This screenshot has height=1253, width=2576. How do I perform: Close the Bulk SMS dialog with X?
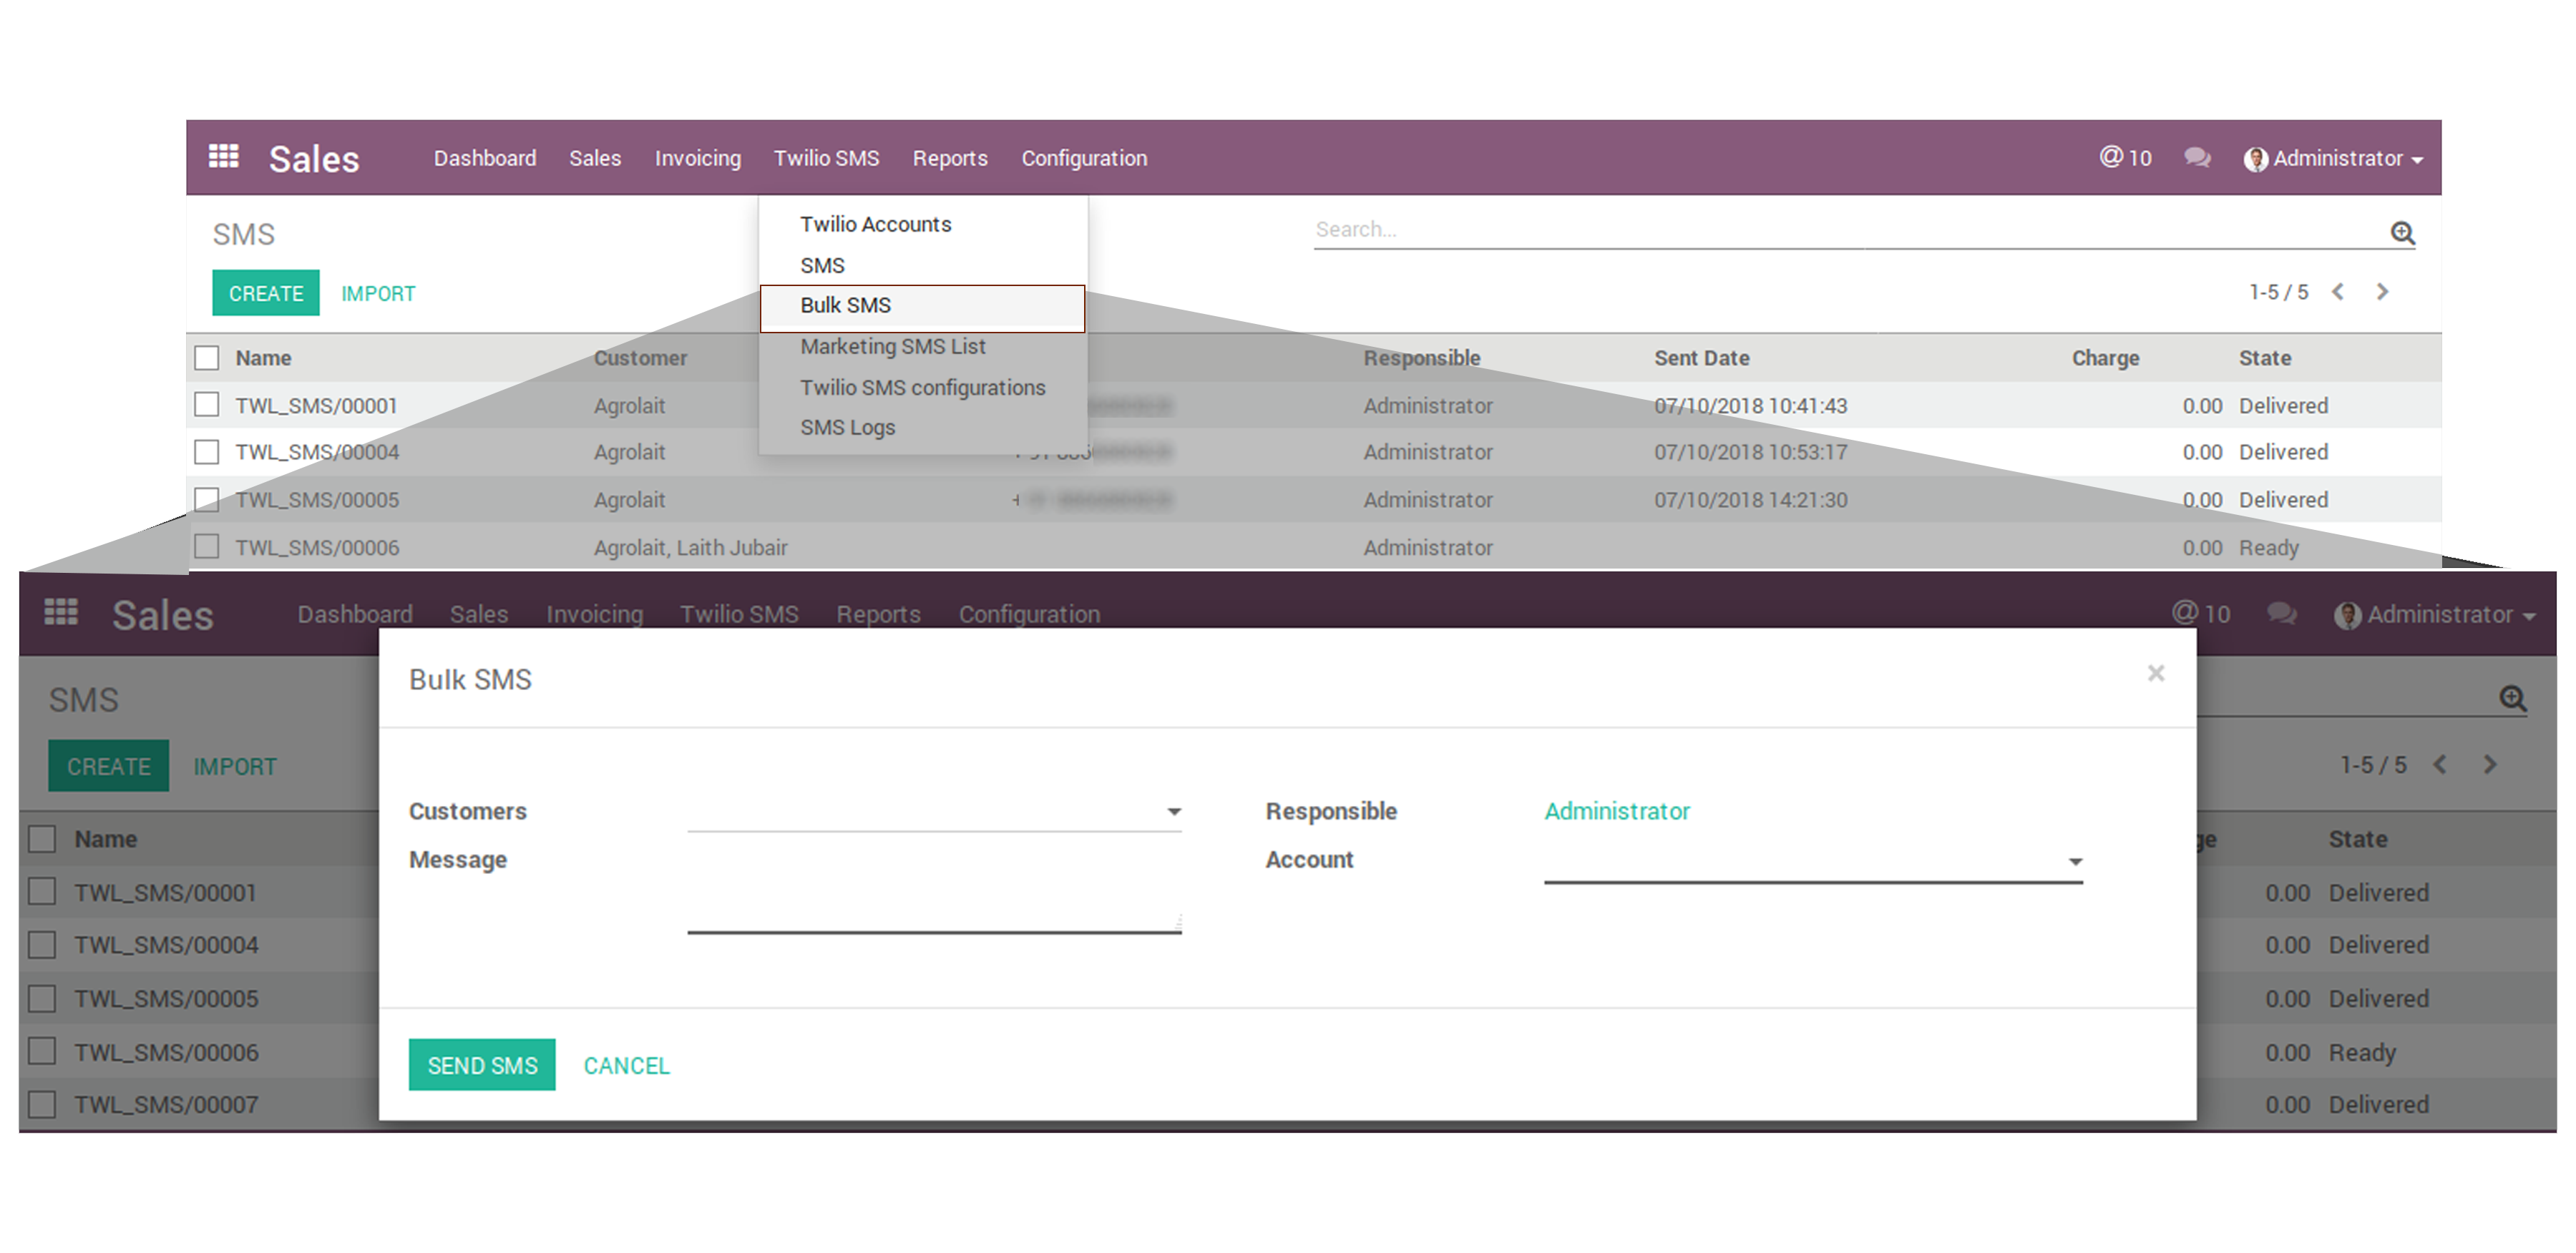[x=2156, y=674]
